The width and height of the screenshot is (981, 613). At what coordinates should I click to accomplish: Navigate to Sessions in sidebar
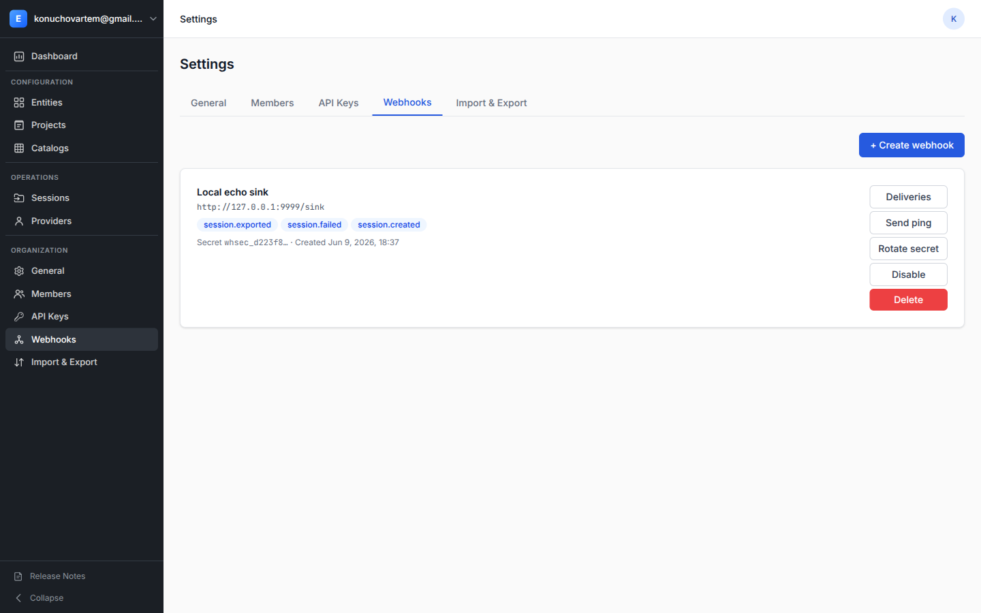(x=82, y=198)
